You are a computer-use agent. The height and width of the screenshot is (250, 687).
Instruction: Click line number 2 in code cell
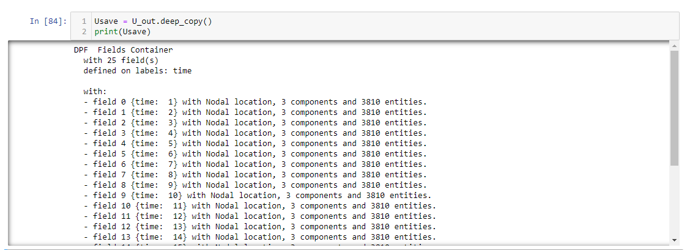click(83, 32)
